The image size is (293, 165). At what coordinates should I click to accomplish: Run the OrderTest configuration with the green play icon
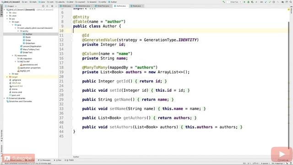(x=244, y=2)
